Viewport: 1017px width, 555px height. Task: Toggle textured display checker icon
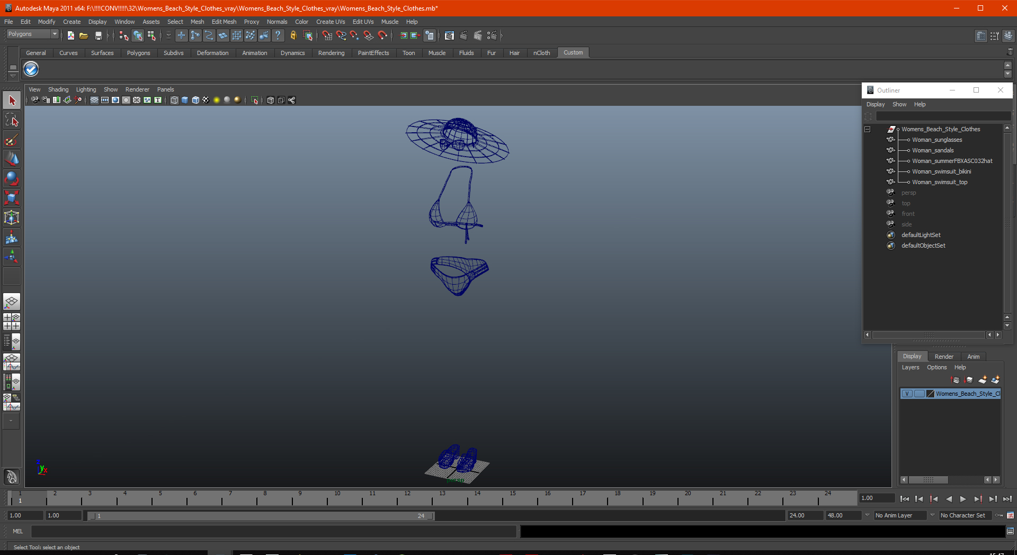pyautogui.click(x=206, y=100)
